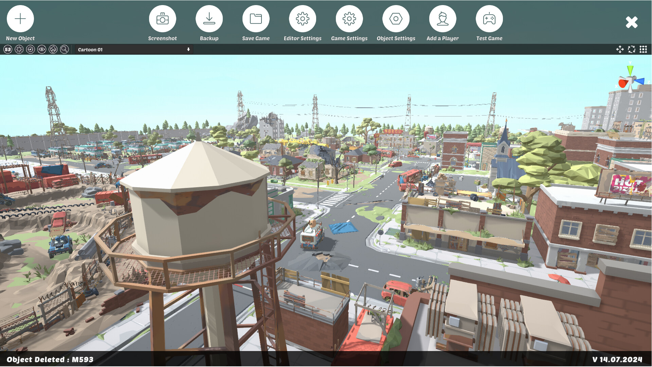The image size is (652, 367).
Task: Toggle object visibility with the eye icon
Action: point(41,49)
